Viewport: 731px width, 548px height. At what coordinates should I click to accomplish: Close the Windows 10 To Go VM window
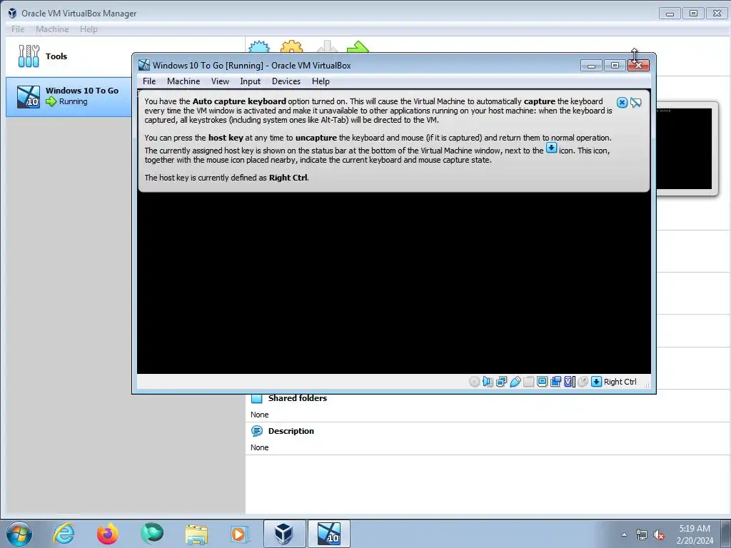coord(639,65)
